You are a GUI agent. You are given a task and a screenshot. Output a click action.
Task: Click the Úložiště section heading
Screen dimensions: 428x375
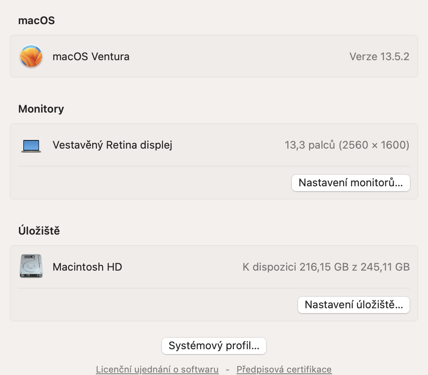click(39, 231)
